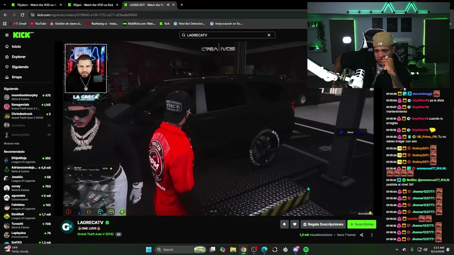Open Fahhkies recommended channel
The image size is (454, 255).
[27, 207]
